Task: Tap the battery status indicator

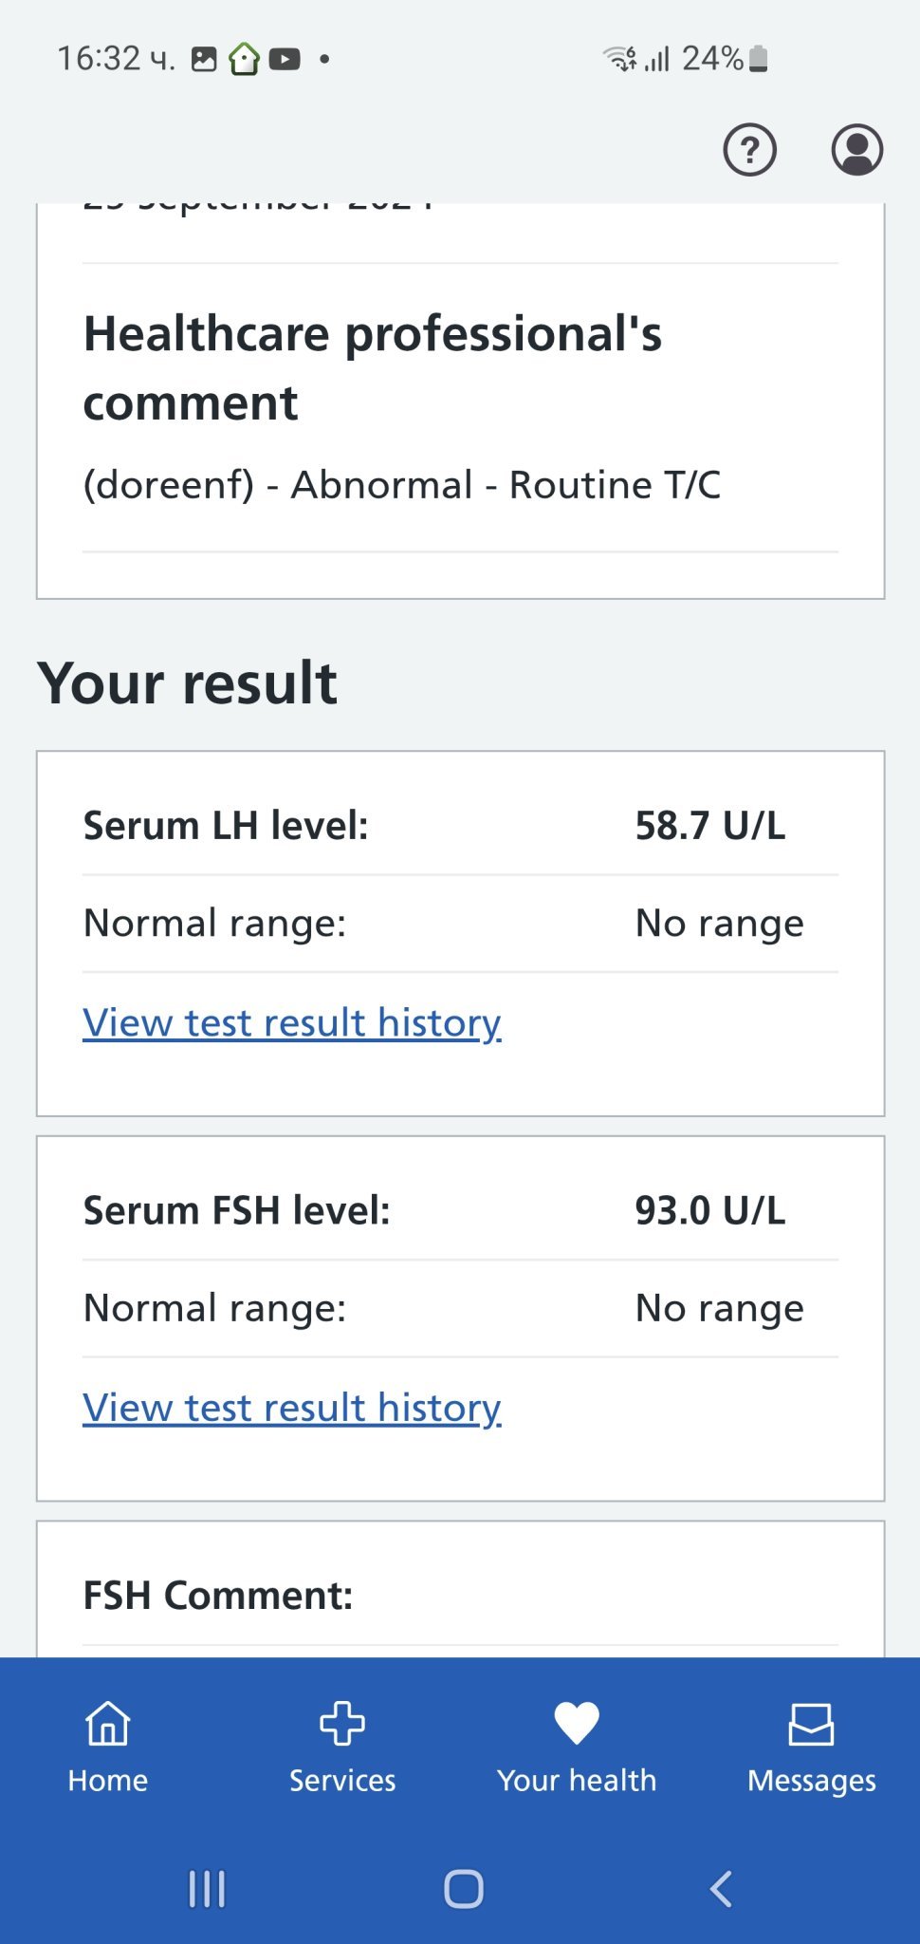Action: click(x=758, y=59)
